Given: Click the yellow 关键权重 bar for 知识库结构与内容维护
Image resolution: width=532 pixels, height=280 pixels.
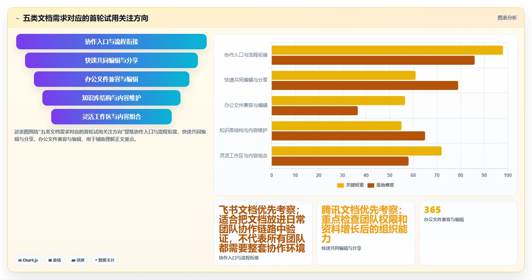Looking at the screenshot, I should click(336, 125).
